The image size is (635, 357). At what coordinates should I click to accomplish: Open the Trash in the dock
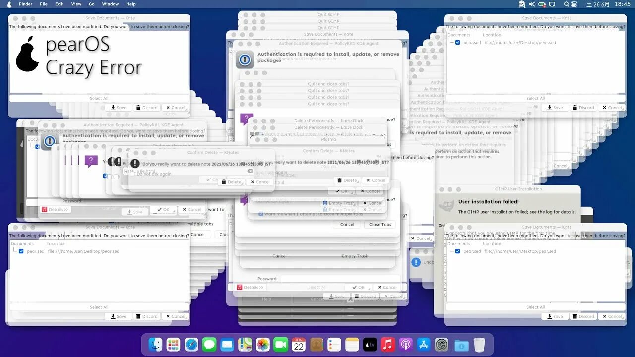click(479, 345)
